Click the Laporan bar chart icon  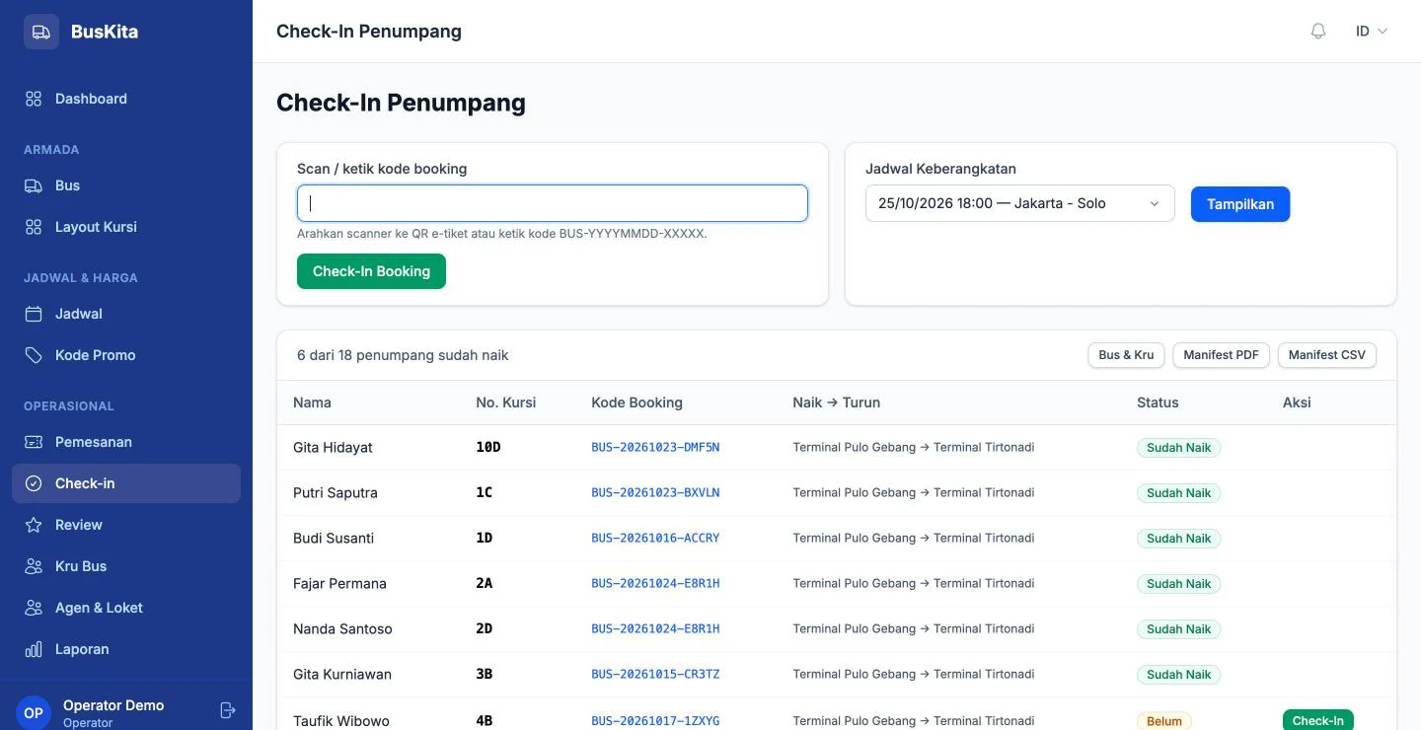(x=34, y=649)
